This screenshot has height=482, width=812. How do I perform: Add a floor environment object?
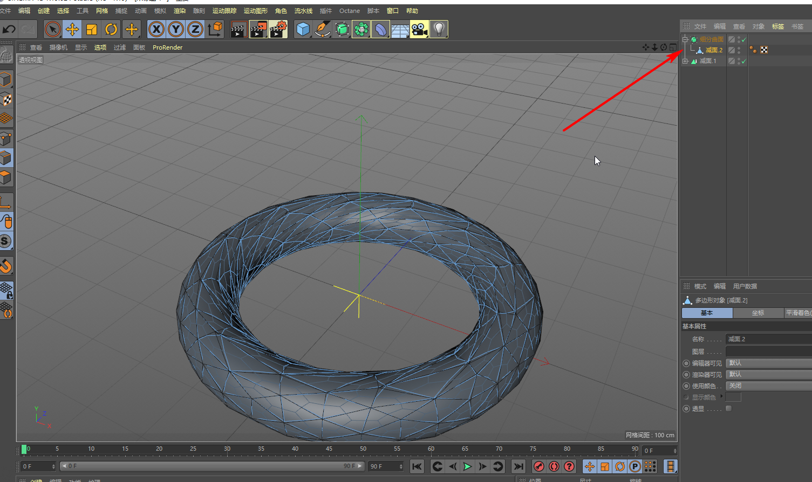400,30
